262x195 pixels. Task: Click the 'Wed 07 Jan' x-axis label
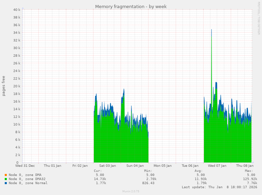tap(217, 166)
